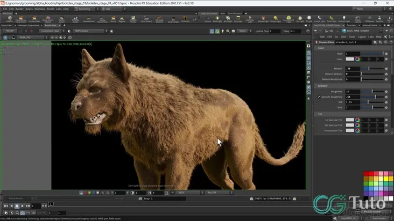Image resolution: width=394 pixels, height=221 pixels.
Task: Click the VR Camera shelf tool
Action: (370, 19)
